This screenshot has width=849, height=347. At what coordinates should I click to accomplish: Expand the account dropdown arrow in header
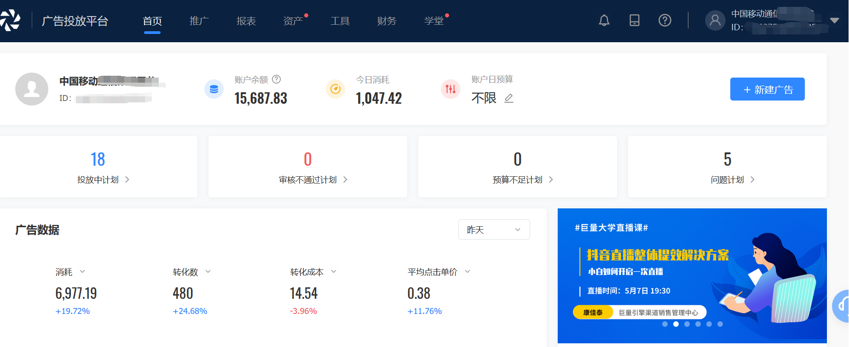tap(834, 20)
